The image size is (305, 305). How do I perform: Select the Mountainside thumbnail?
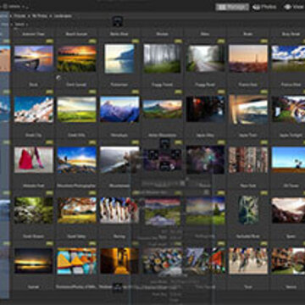[x=119, y=160]
